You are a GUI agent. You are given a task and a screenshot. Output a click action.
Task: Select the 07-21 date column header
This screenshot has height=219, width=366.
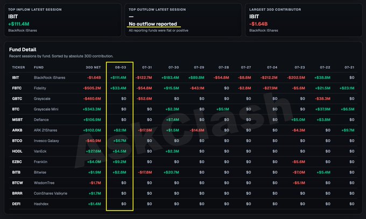pyautogui.click(x=349, y=67)
